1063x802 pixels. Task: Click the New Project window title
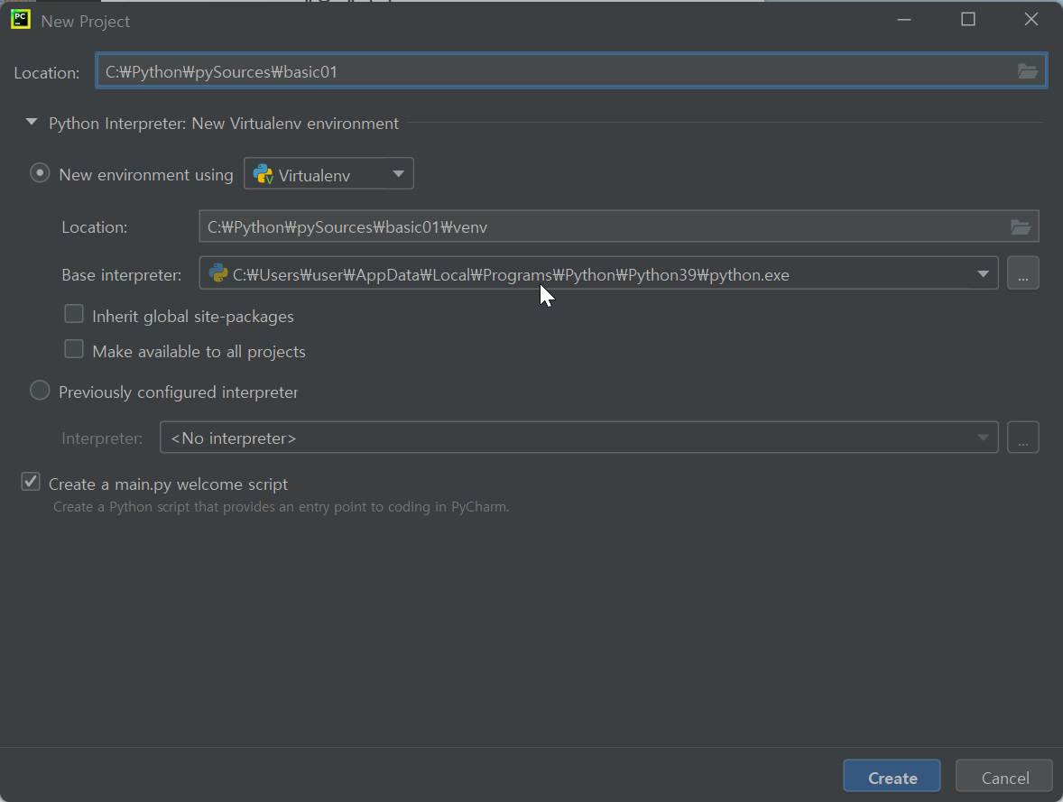pyautogui.click(x=86, y=22)
